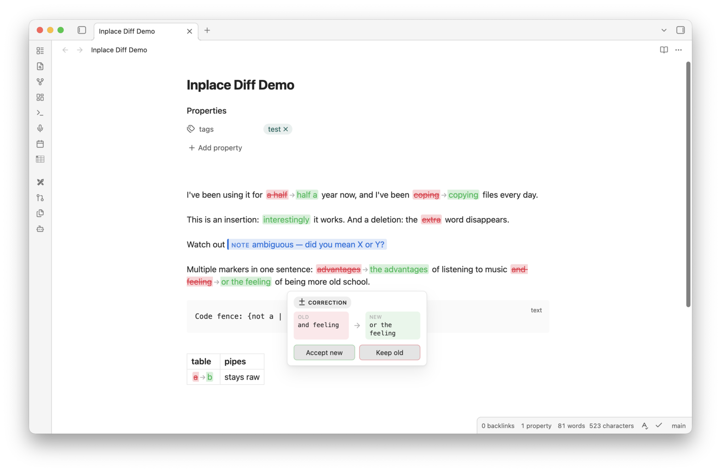Click the Properties heading

tap(206, 111)
